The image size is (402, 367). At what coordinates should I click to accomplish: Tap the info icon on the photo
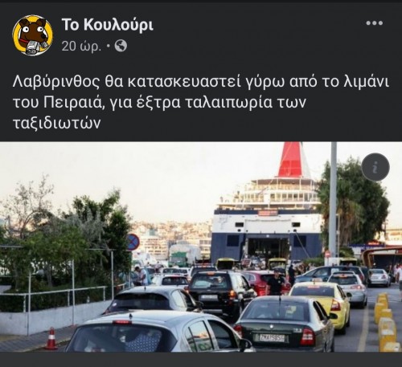375,167
